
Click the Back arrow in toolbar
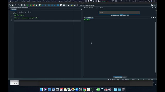(75, 5)
